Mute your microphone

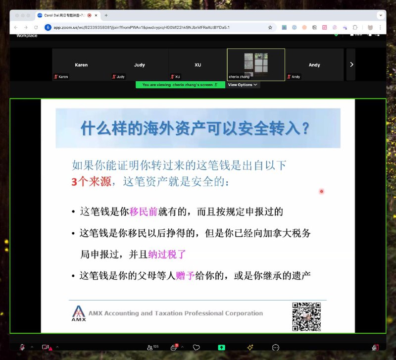click(21, 347)
